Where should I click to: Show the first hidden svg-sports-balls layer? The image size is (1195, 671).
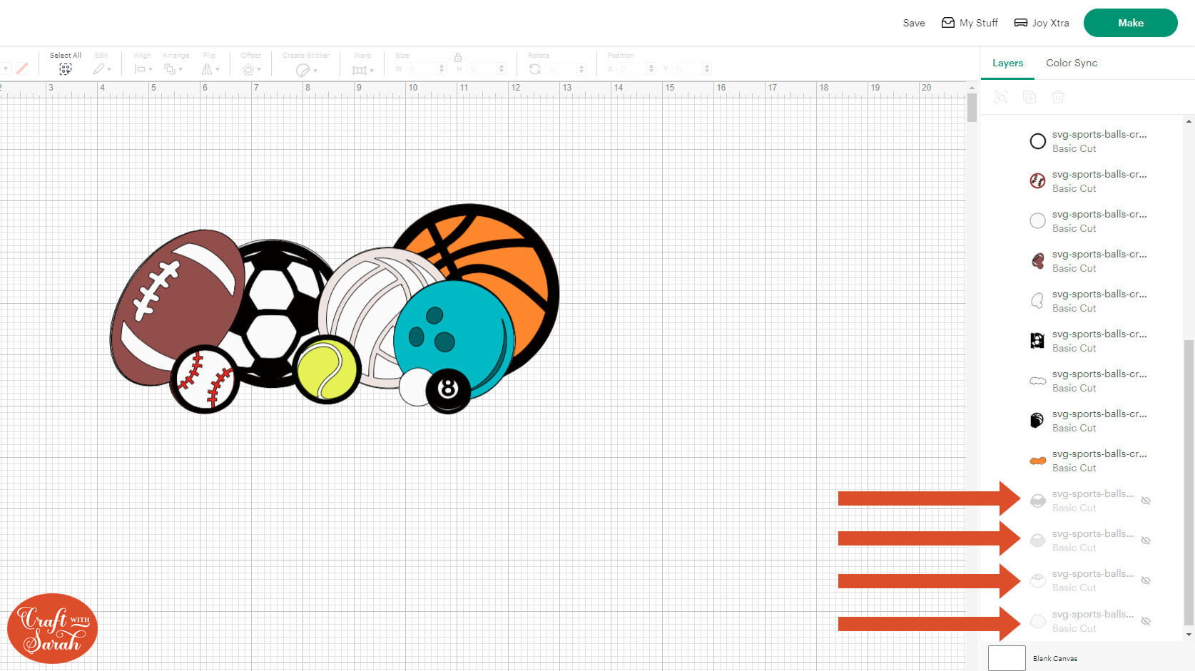click(x=1146, y=501)
